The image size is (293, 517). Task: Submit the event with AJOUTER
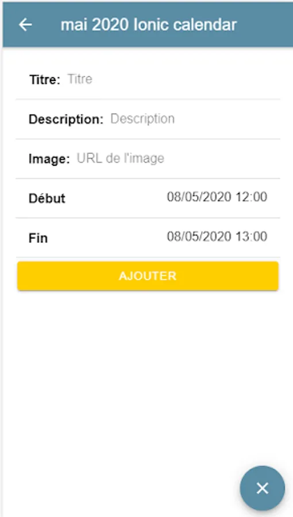pos(148,276)
